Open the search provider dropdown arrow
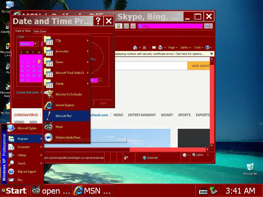Image resolution: width=263 pixels, height=197 pixels. (211, 26)
